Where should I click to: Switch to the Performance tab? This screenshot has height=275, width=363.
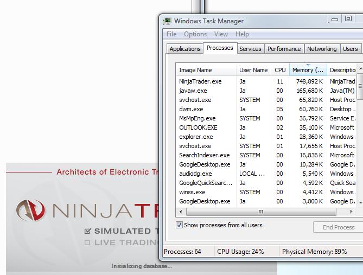pyautogui.click(x=284, y=49)
